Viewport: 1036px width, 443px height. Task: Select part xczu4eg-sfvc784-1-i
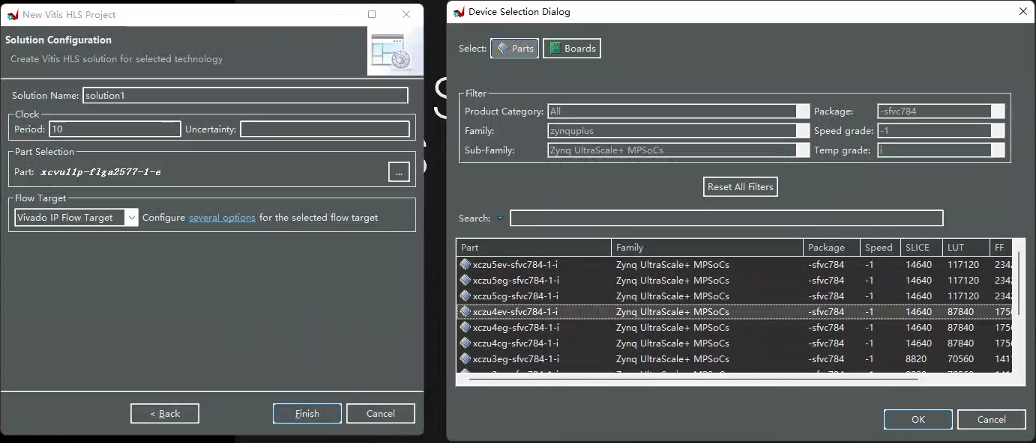(735, 328)
